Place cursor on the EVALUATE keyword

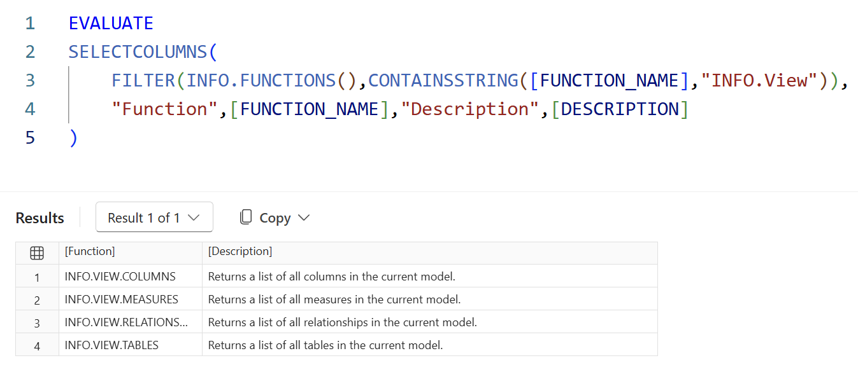(x=111, y=24)
